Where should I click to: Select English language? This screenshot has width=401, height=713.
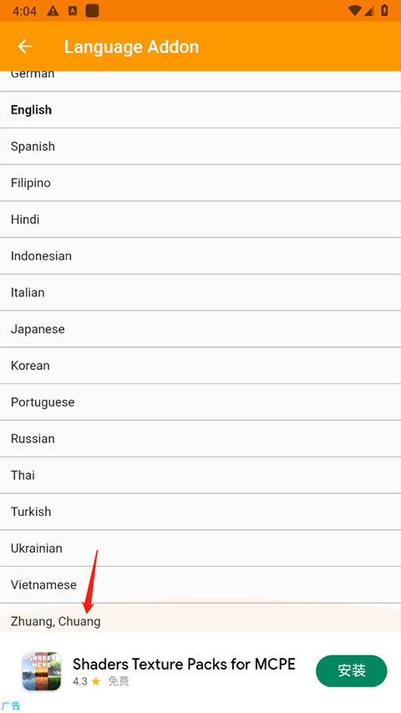[x=200, y=110]
